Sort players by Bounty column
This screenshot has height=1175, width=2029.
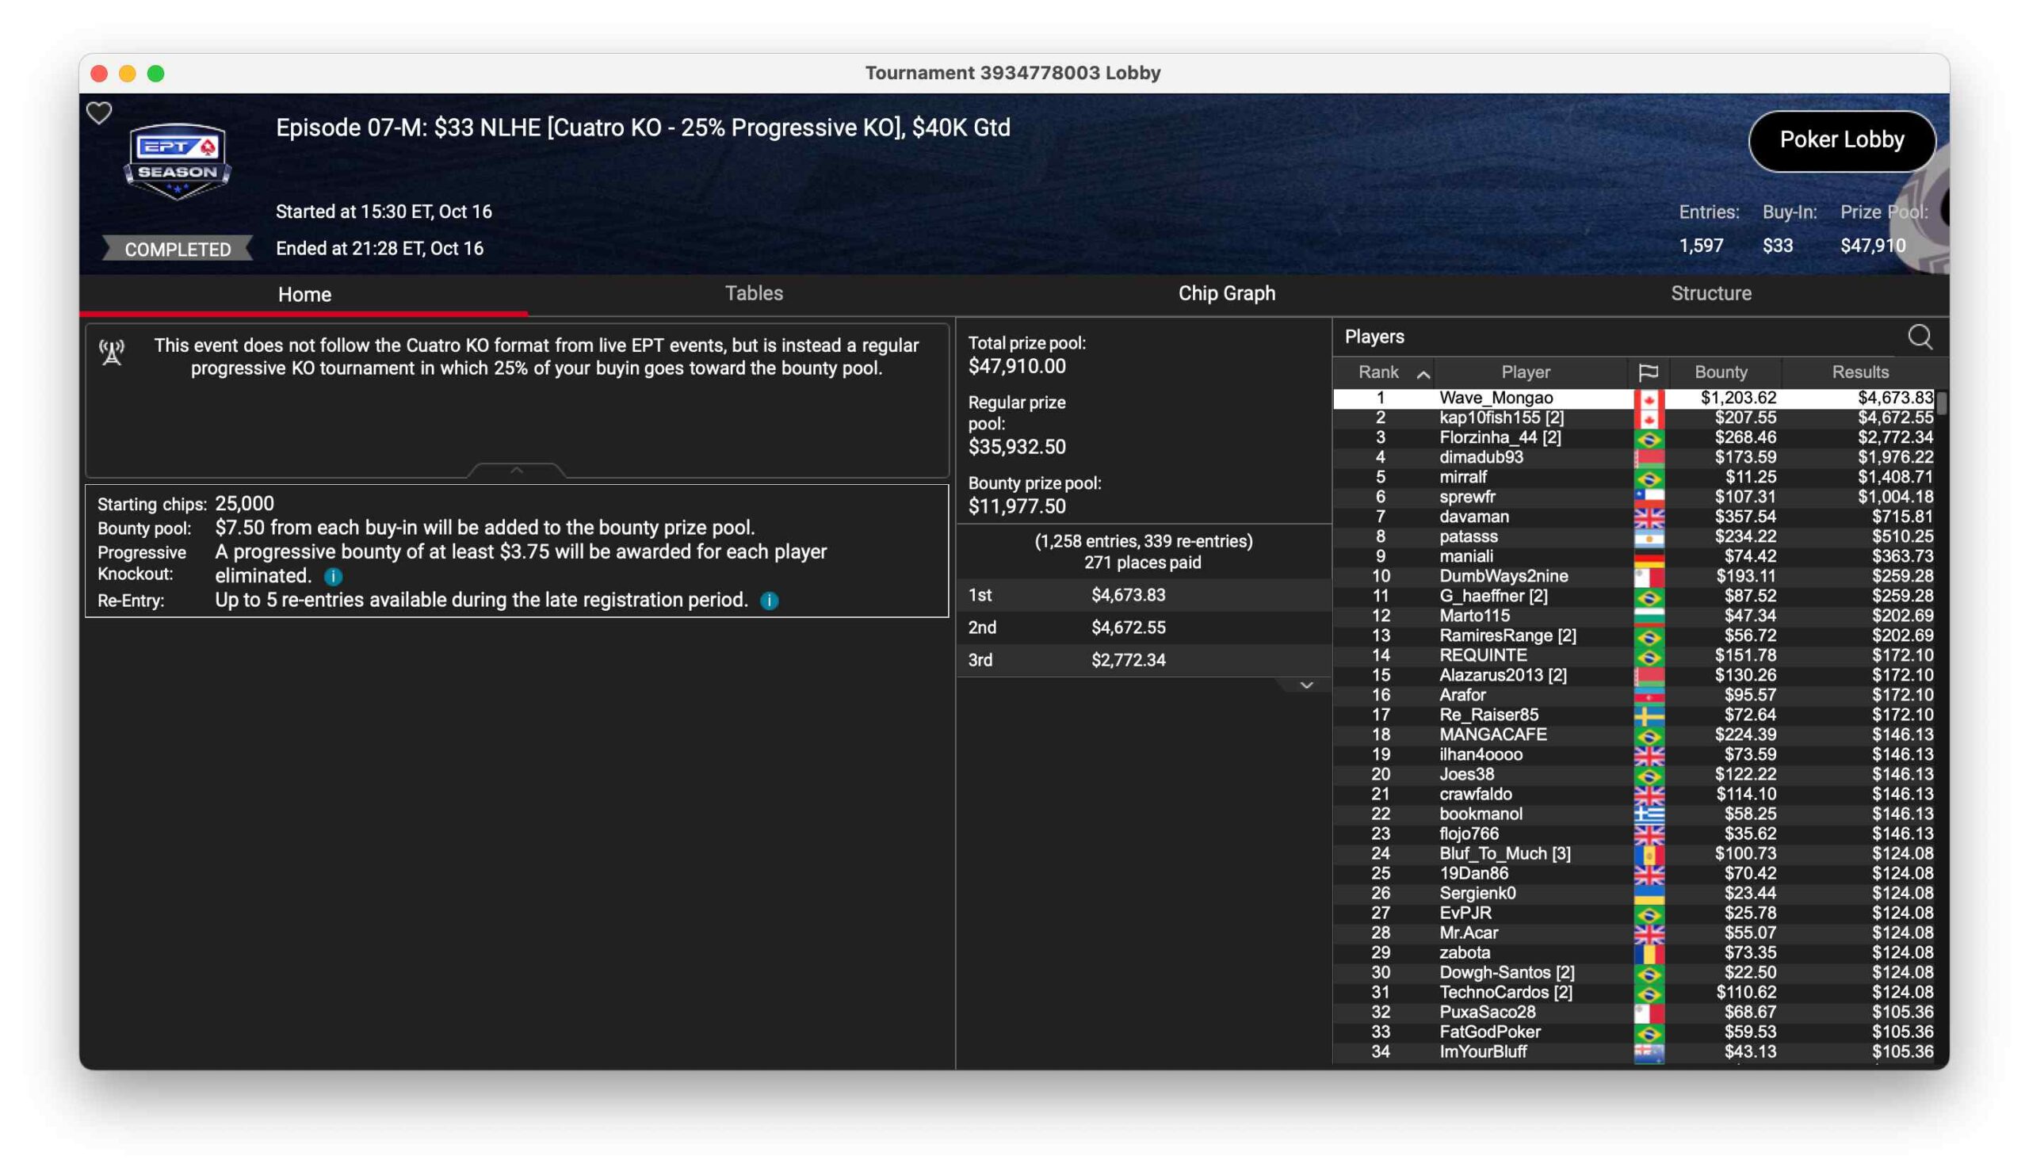point(1720,372)
